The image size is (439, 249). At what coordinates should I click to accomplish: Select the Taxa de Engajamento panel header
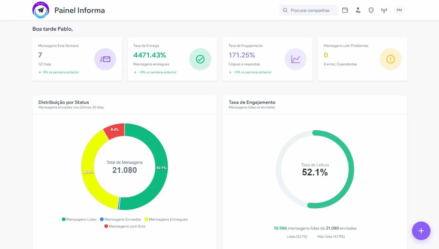click(252, 102)
